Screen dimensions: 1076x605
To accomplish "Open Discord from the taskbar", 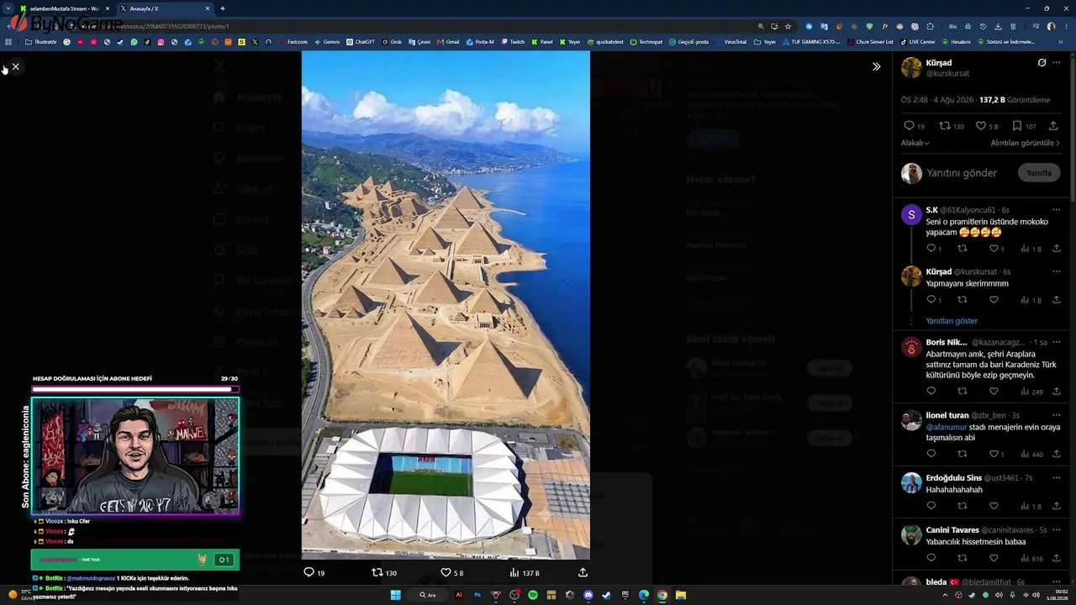I will pos(588,595).
